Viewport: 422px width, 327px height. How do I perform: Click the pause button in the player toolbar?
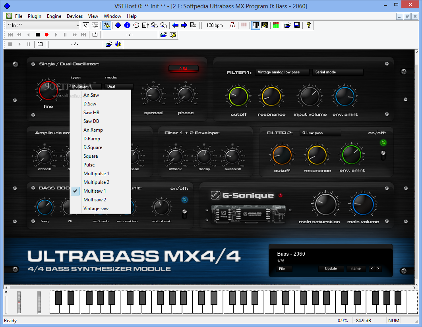tap(65, 34)
